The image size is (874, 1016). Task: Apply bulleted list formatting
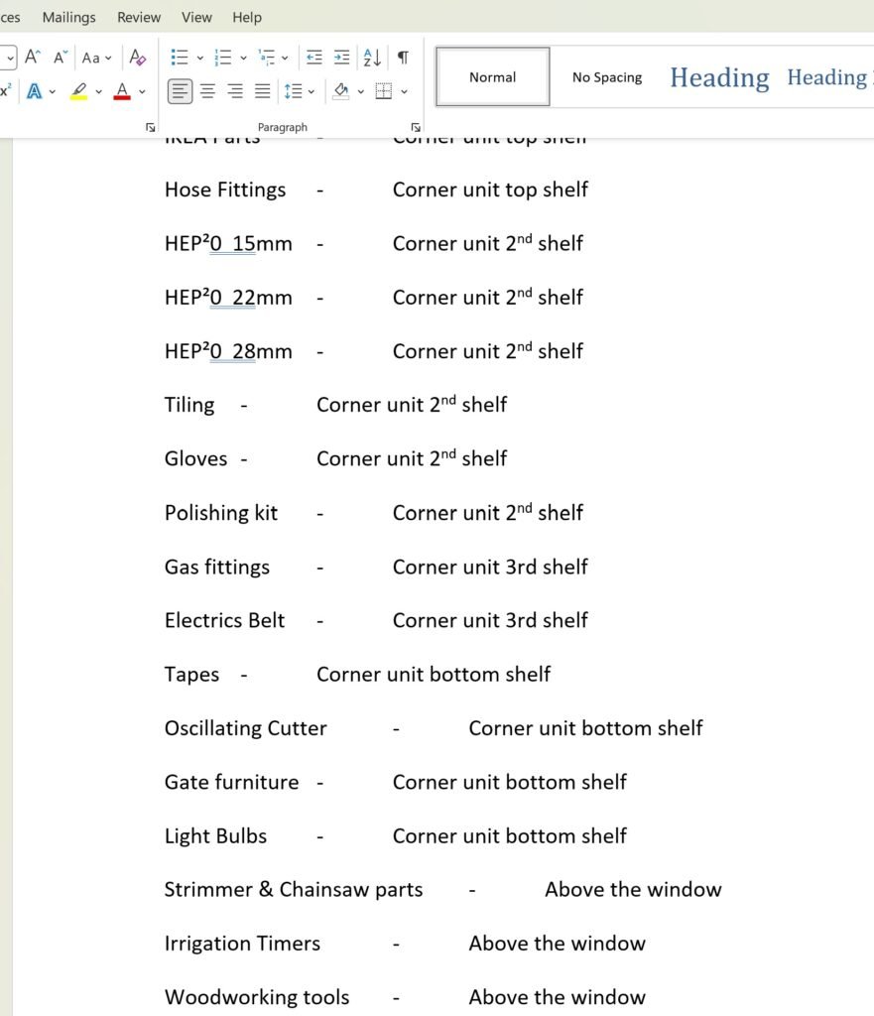click(180, 58)
